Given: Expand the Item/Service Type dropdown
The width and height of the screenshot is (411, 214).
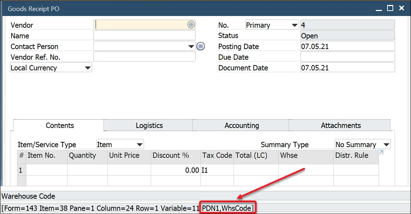Looking at the screenshot, I should click(139, 145).
